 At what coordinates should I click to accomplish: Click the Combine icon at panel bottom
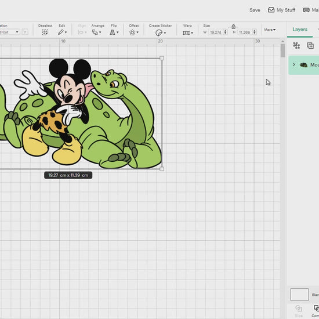point(316,308)
